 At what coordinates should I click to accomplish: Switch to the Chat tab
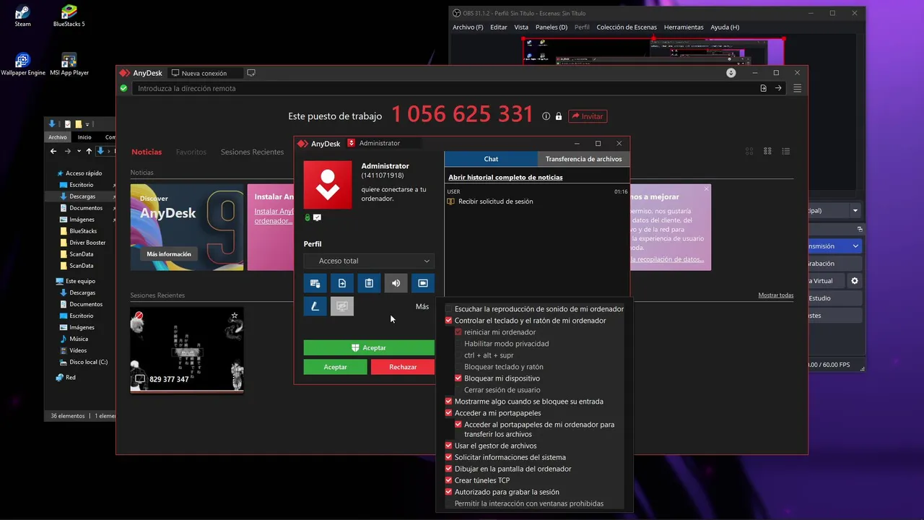coord(491,159)
